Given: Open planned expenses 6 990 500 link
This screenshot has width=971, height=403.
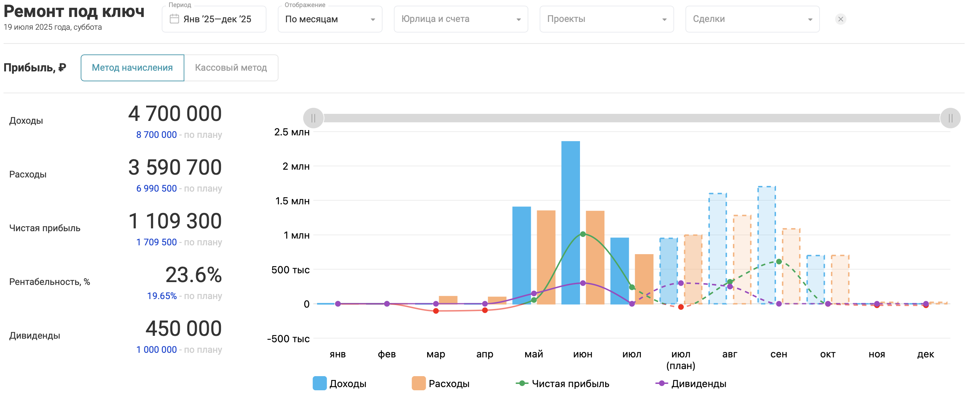Looking at the screenshot, I should click(x=156, y=188).
